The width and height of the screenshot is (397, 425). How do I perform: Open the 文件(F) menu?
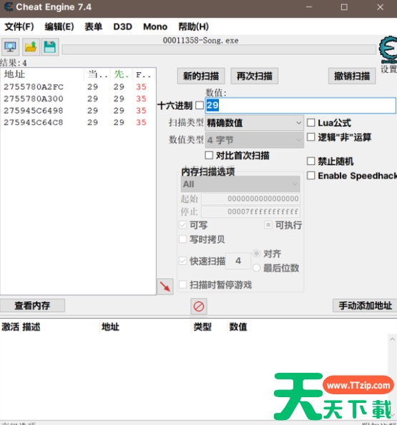(x=19, y=26)
